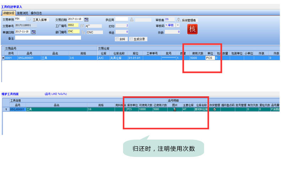This screenshot has width=281, height=175.
Task: Enable the 生成分录 checkbox
Action: coord(132,39)
